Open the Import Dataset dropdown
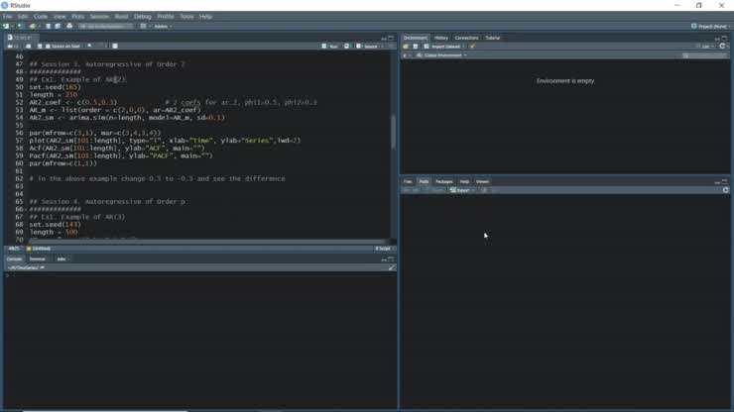 [x=443, y=47]
